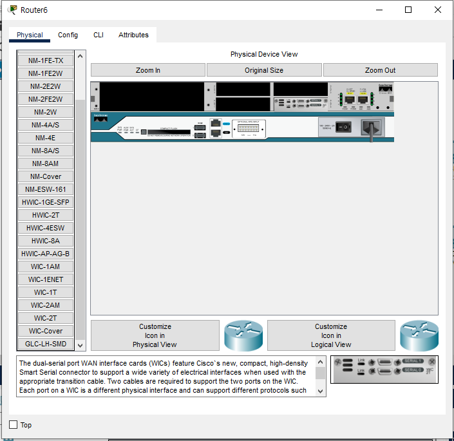Click the console port on front panel

(216, 124)
